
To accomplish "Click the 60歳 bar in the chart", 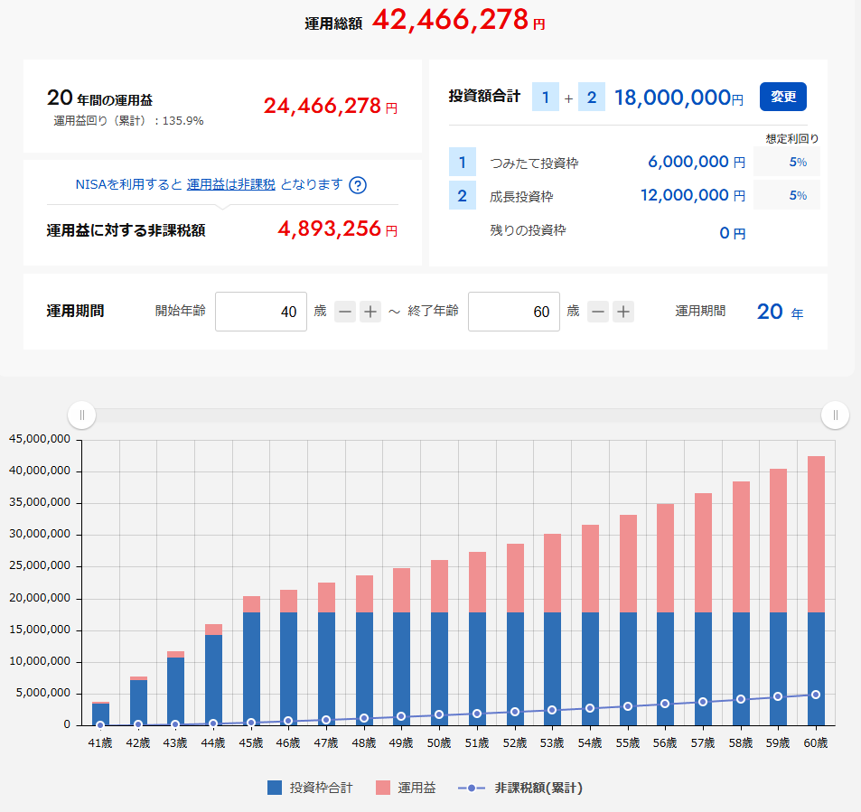I will (816, 587).
